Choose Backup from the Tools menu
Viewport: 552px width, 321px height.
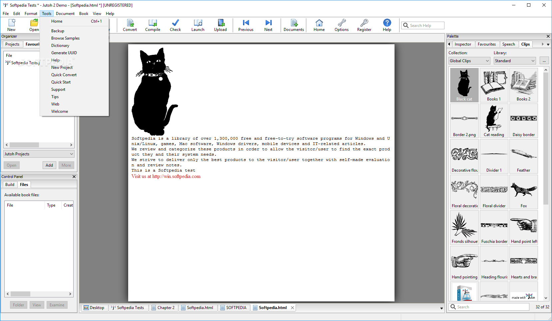point(74,31)
